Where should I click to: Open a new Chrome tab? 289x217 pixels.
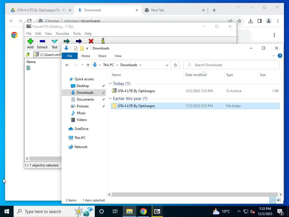coord(214,10)
